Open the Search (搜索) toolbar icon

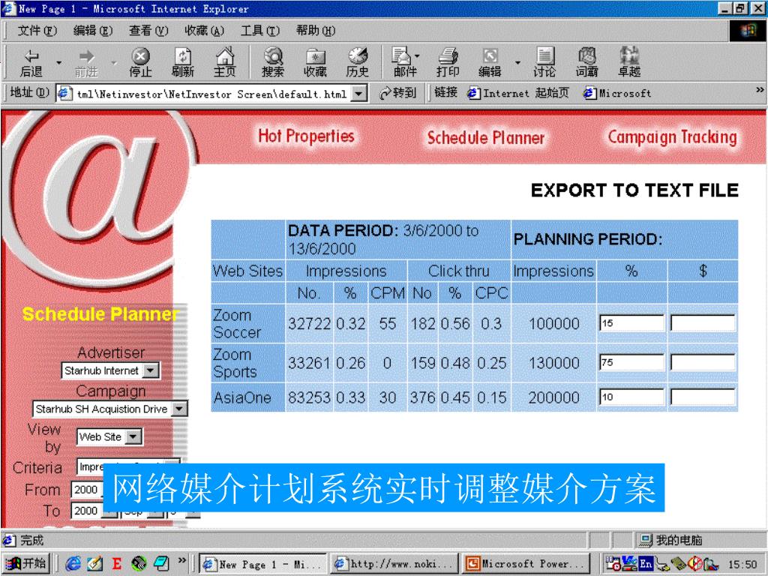(273, 63)
